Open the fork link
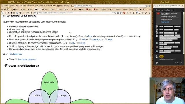 (84, 40)
